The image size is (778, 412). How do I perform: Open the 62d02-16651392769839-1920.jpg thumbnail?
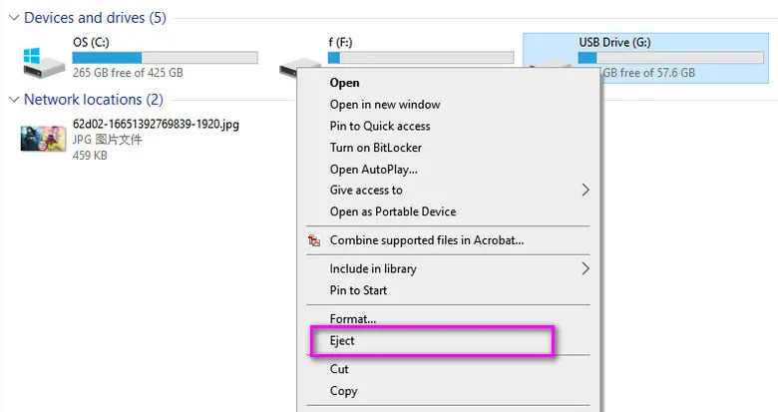coord(43,139)
